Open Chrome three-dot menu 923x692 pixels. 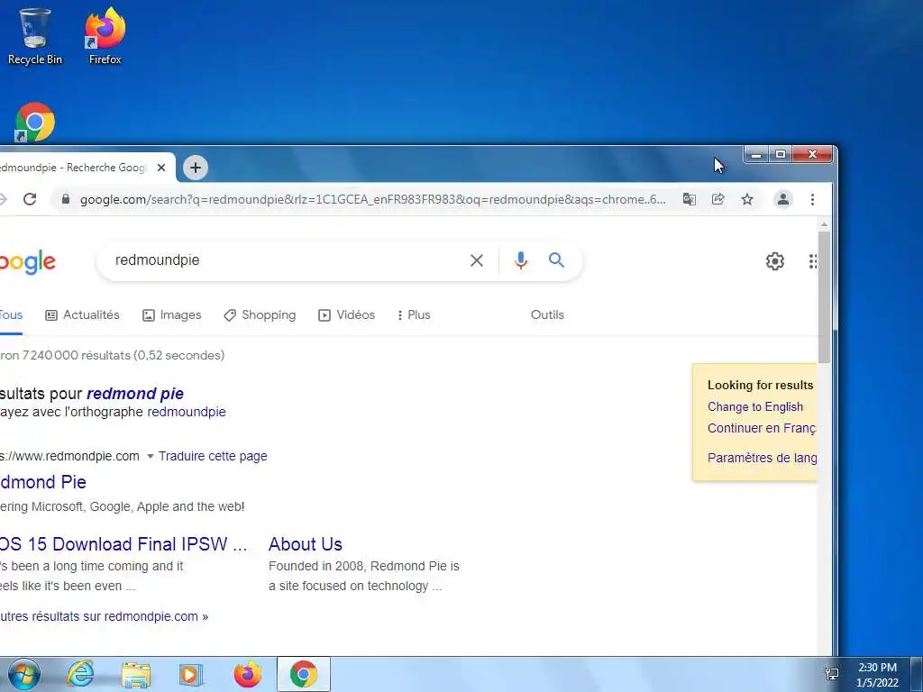tap(812, 199)
